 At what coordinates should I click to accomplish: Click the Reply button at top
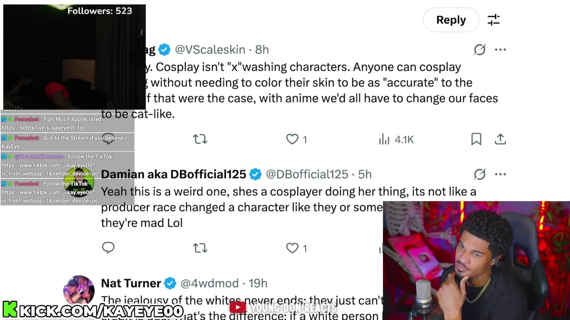coord(451,20)
